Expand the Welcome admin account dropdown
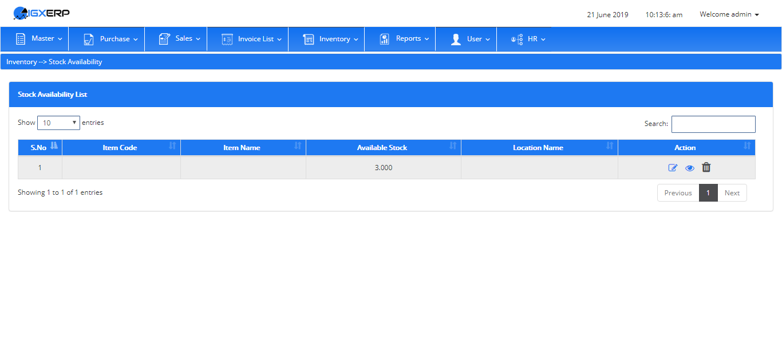The width and height of the screenshot is (782, 358). pos(729,14)
